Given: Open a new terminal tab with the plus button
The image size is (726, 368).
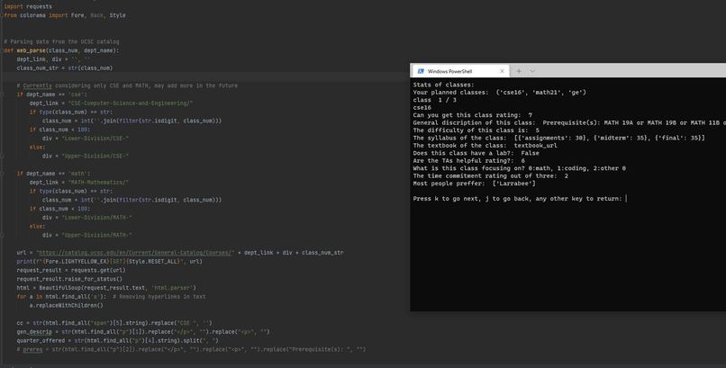Looking at the screenshot, I should pos(519,71).
